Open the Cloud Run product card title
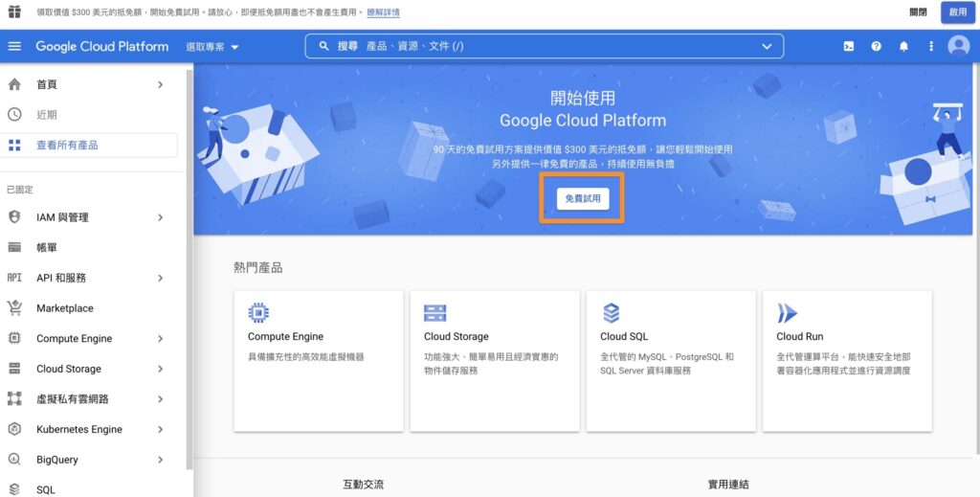 (799, 336)
